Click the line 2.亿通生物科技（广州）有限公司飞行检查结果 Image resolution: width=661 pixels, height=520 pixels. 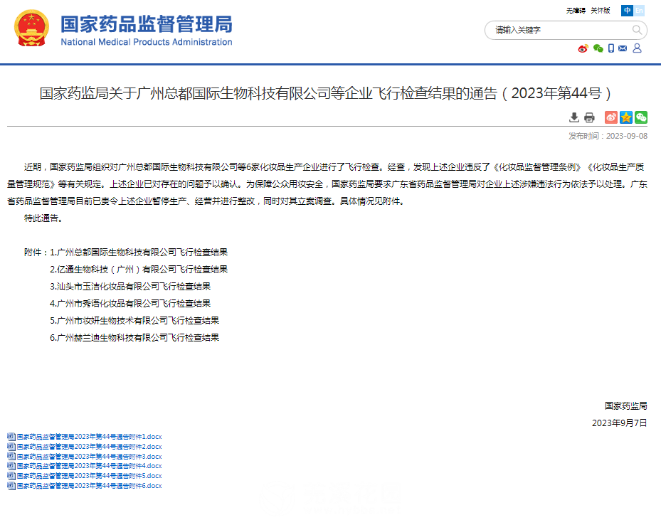click(x=139, y=270)
